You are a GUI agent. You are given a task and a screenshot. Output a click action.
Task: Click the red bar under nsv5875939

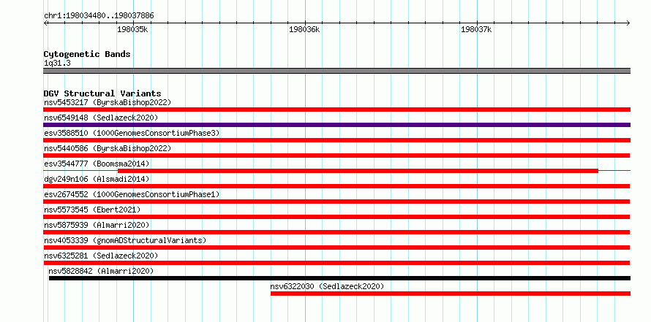tap(336, 232)
